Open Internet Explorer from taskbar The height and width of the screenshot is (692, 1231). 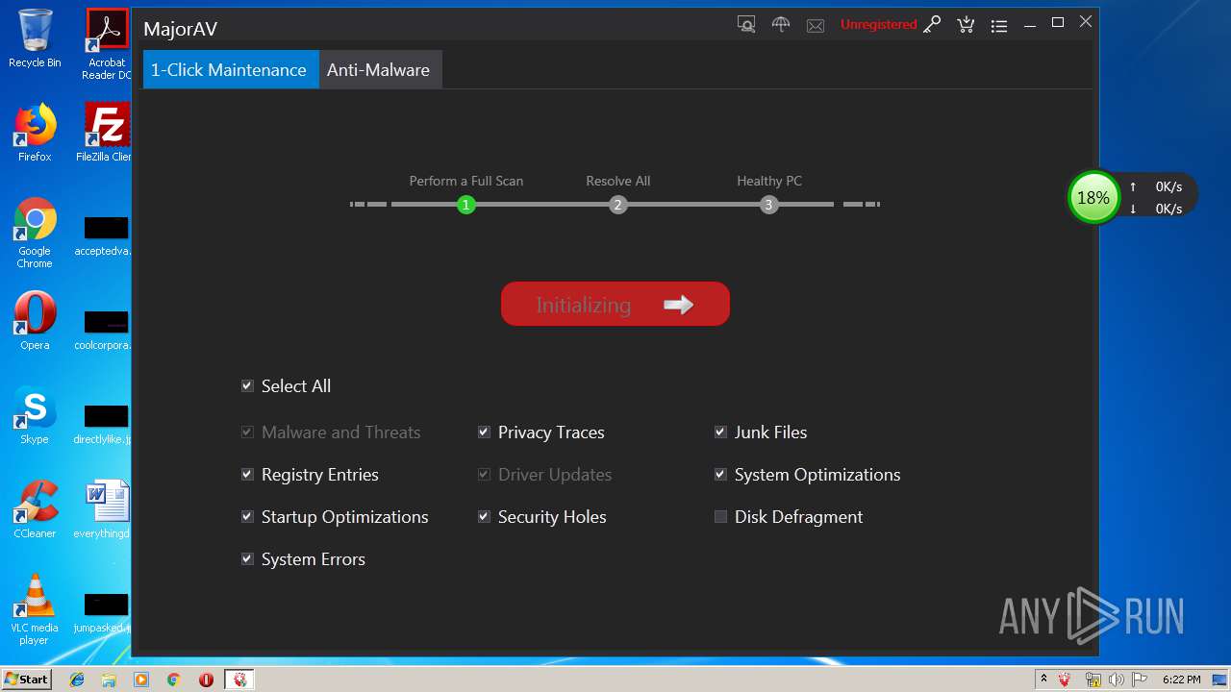pyautogui.click(x=77, y=680)
